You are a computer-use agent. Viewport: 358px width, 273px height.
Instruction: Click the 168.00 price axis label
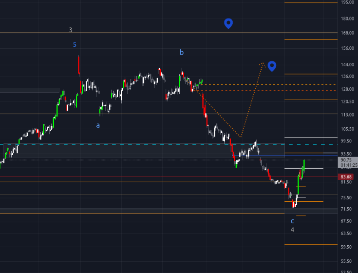(347, 33)
